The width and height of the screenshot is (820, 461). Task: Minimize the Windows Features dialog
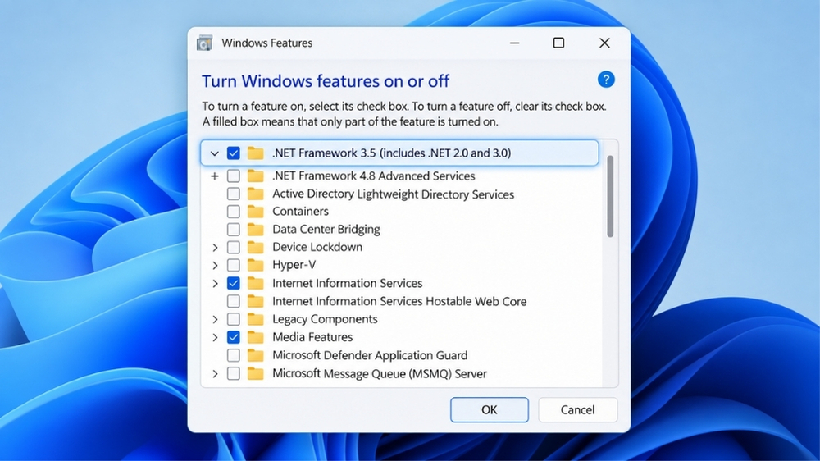[x=515, y=43]
